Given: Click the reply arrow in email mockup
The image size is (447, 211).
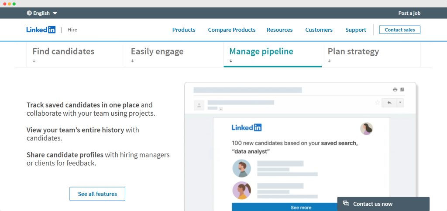Looking at the screenshot, I should [389, 103].
